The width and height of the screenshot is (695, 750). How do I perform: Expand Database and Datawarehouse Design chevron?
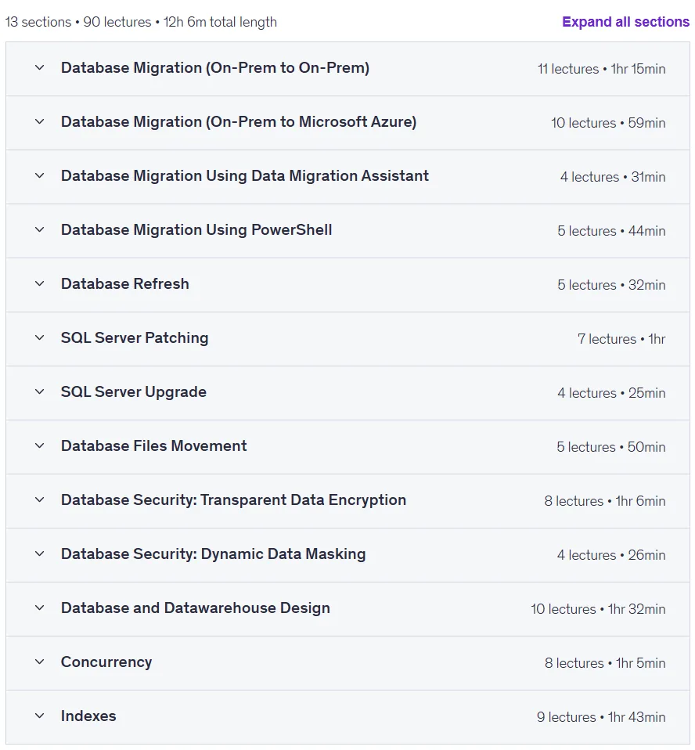pos(40,608)
